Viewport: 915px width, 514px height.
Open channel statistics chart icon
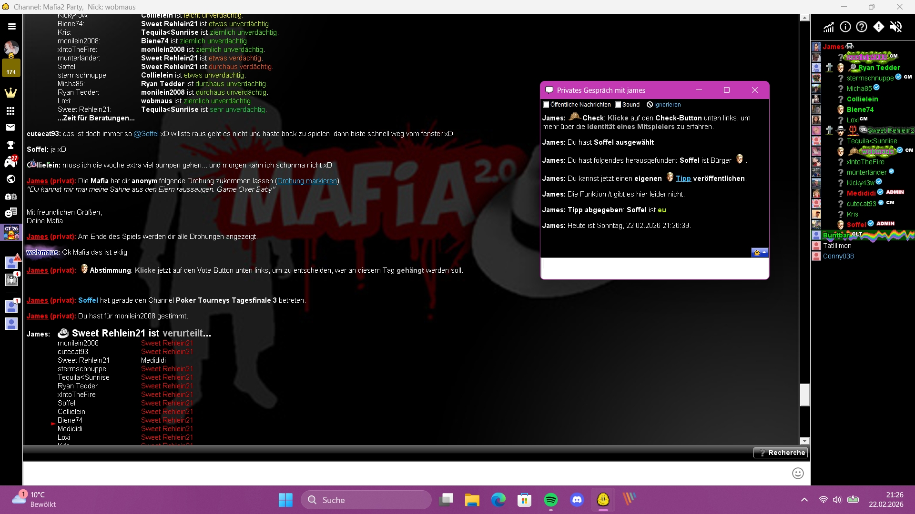829,27
